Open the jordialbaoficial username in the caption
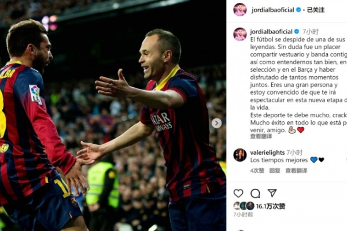This screenshot has width=347, height=231. (x=271, y=32)
